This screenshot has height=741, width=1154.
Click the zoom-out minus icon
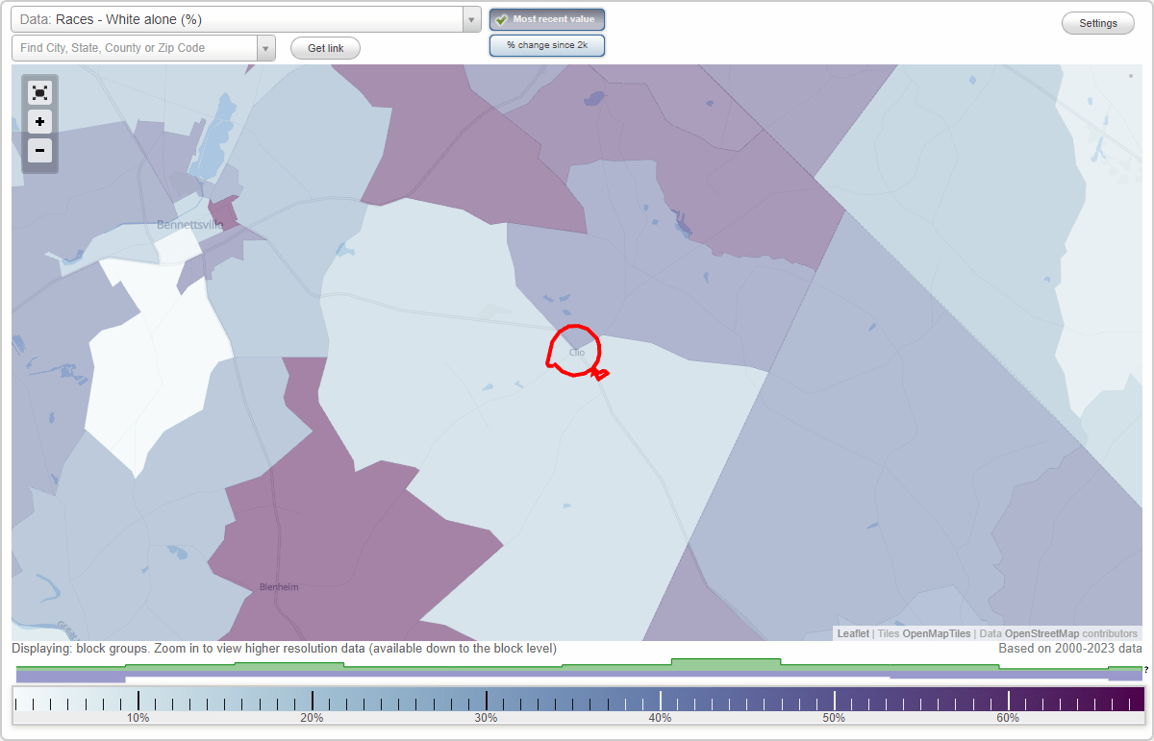[39, 150]
